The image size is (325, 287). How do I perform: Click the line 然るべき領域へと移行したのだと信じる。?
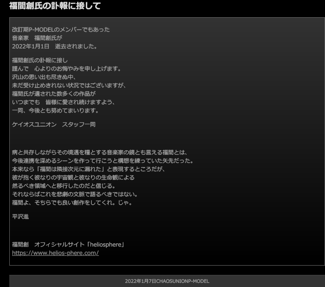pos(64,186)
